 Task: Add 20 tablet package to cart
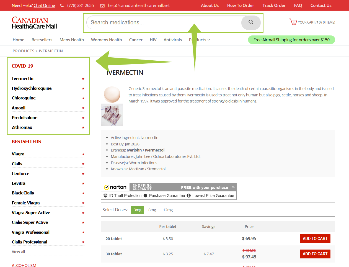[315, 239]
